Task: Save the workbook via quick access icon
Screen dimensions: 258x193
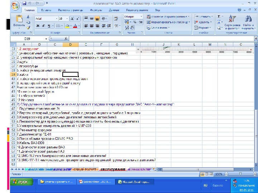Action: pos(24,3)
